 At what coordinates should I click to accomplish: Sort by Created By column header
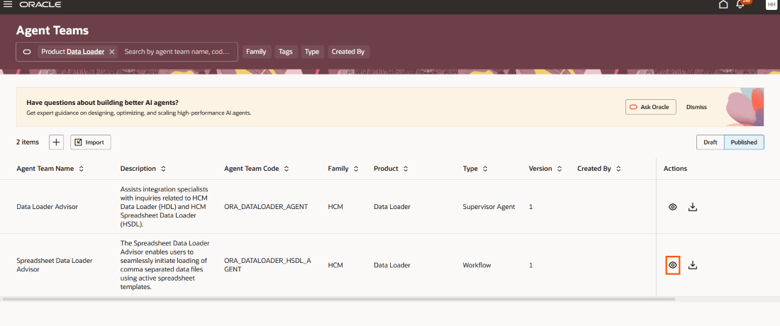click(x=618, y=169)
